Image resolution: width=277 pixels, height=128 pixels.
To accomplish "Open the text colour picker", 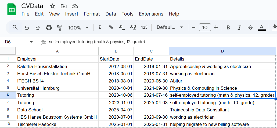I will click(262, 28).
